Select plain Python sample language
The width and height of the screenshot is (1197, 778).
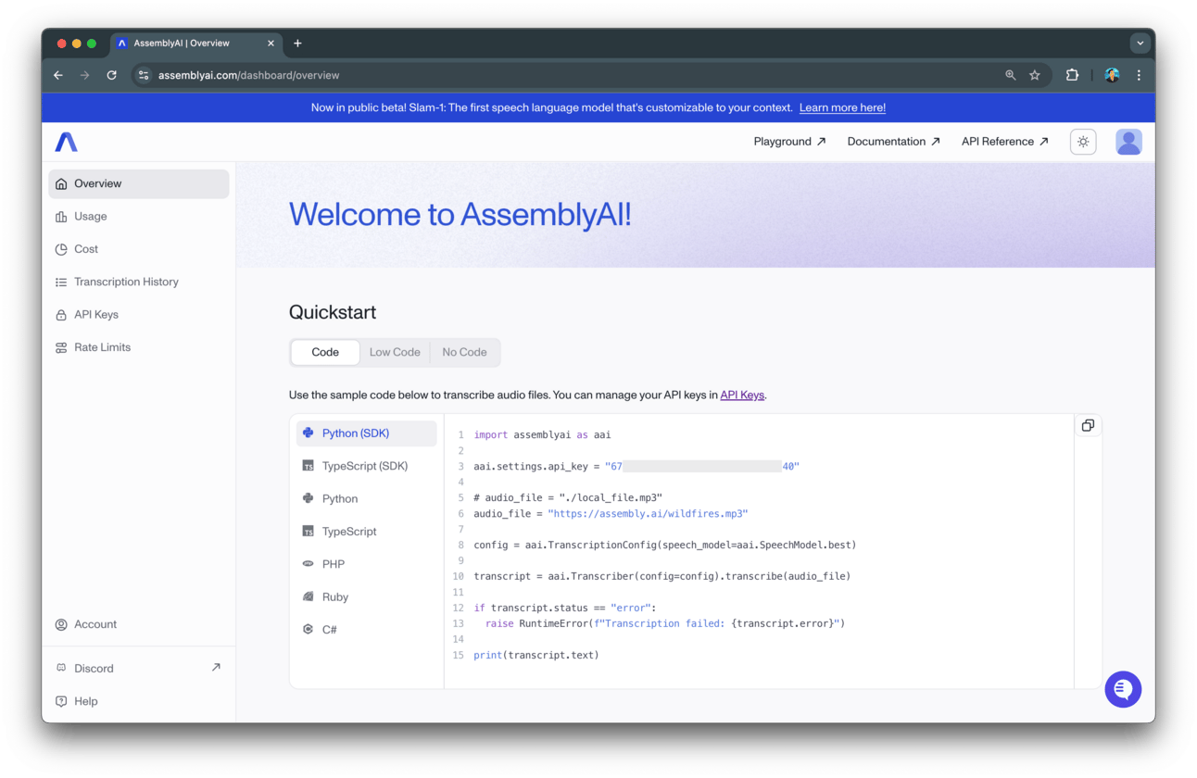pos(367,498)
